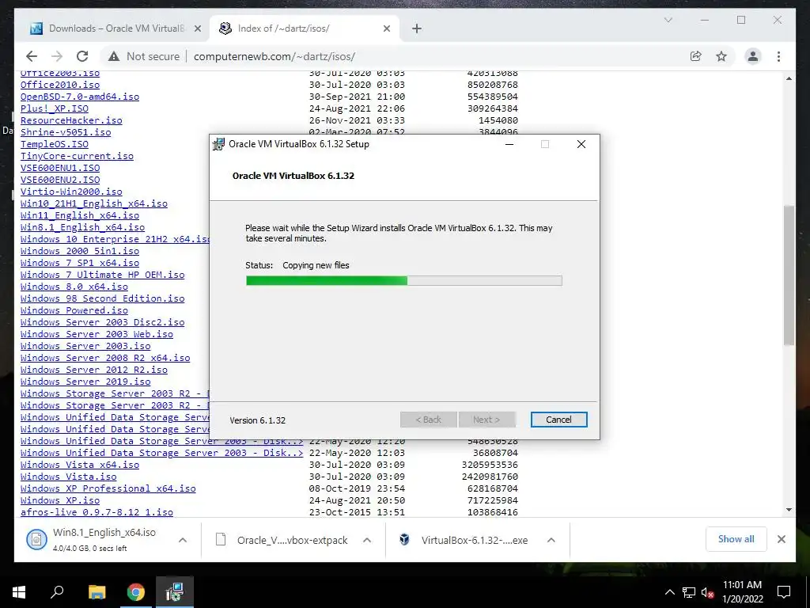Click the Not secure warning icon

[x=114, y=56]
